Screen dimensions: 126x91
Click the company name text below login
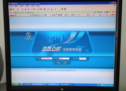(x=60, y=71)
